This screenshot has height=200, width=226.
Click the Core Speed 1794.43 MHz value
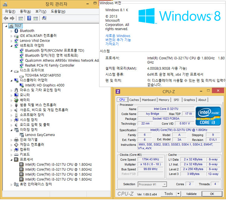tap(150, 159)
